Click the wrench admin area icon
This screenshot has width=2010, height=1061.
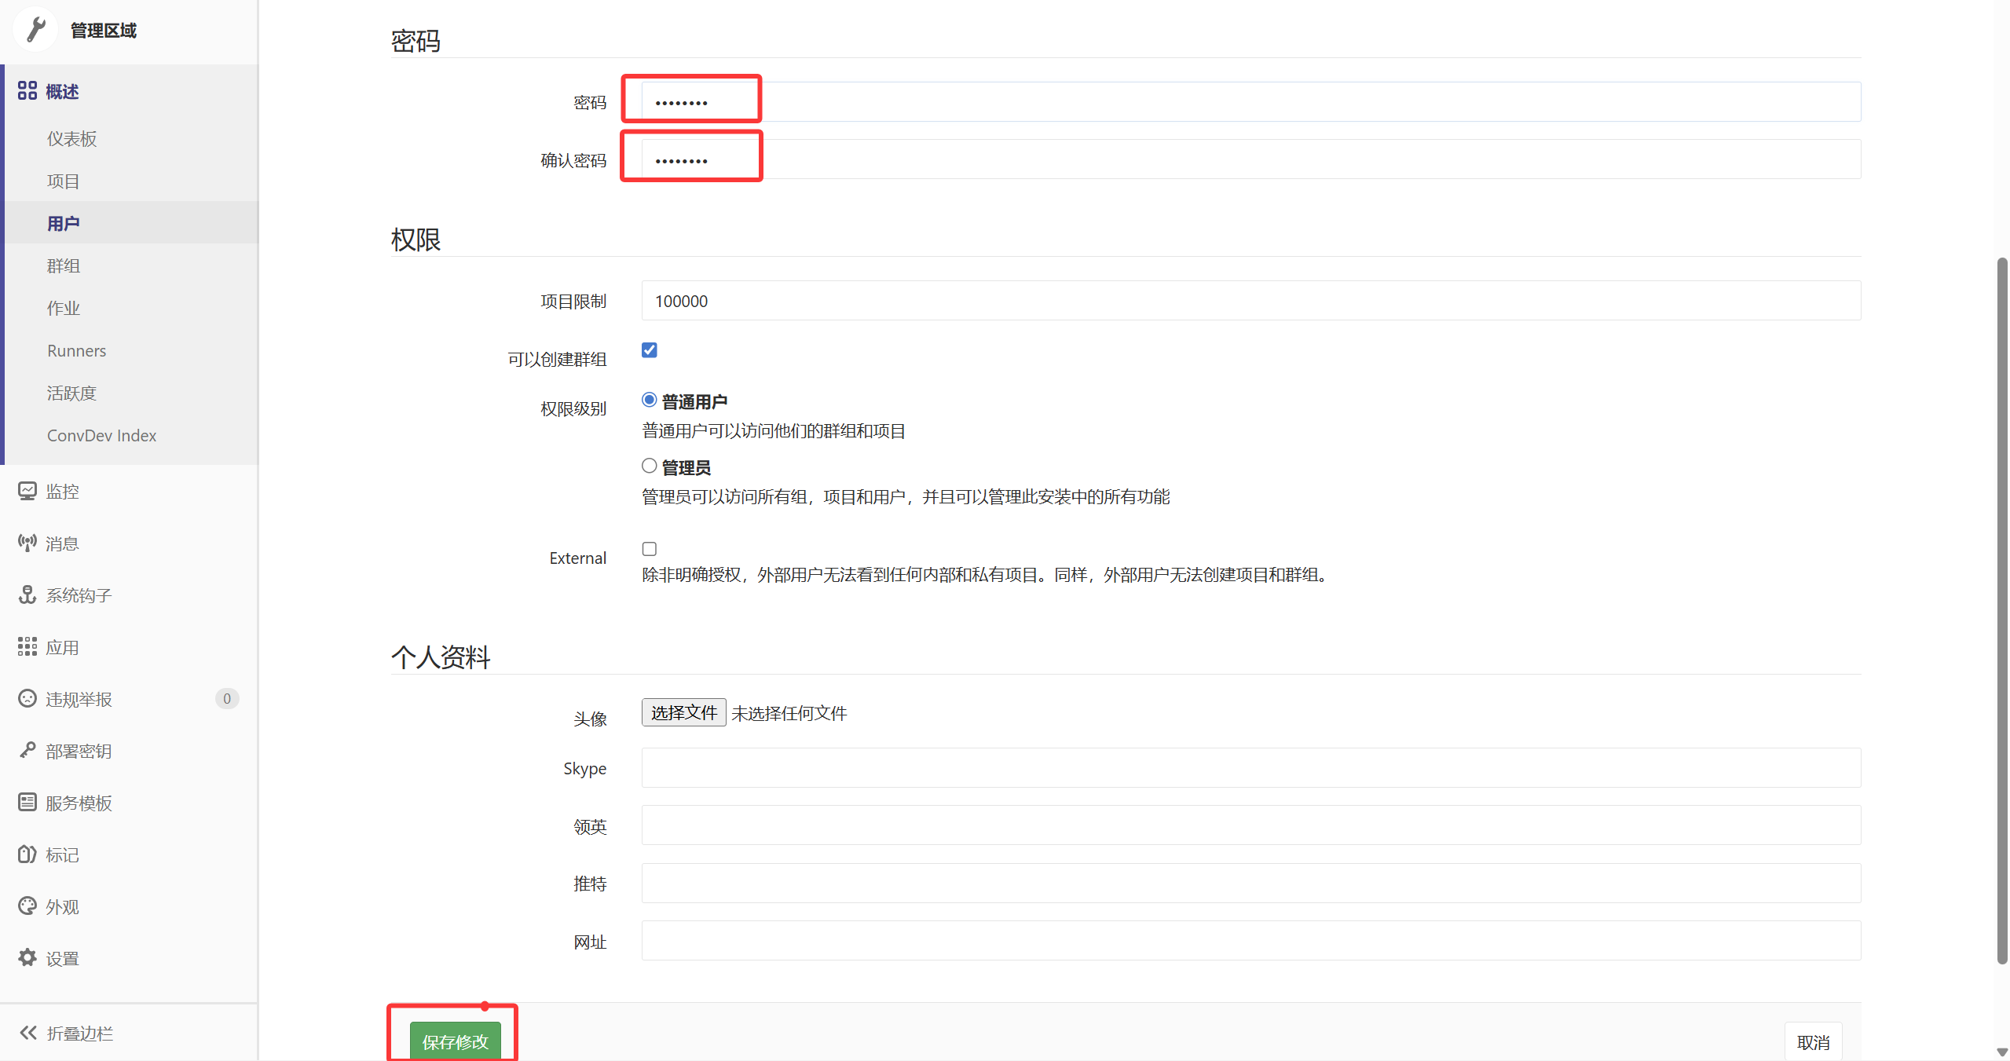[x=36, y=29]
